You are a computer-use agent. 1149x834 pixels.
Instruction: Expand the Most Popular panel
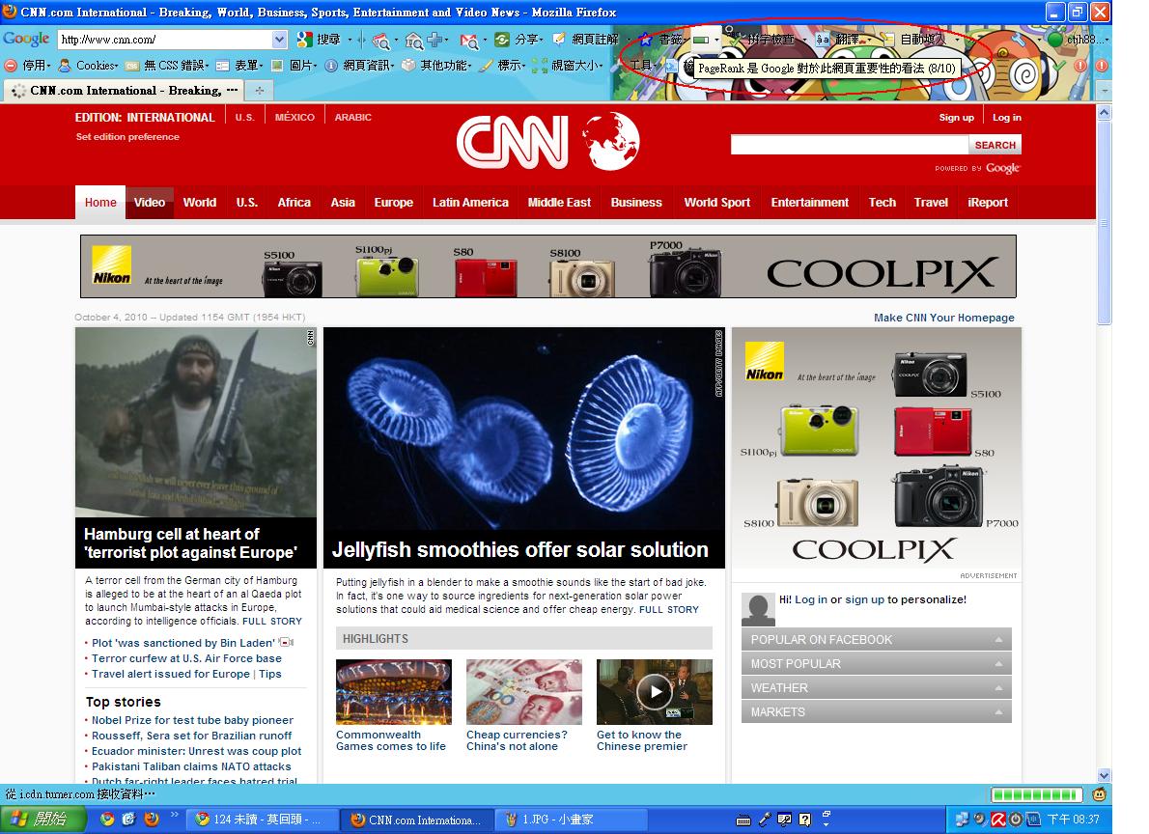coord(877,663)
